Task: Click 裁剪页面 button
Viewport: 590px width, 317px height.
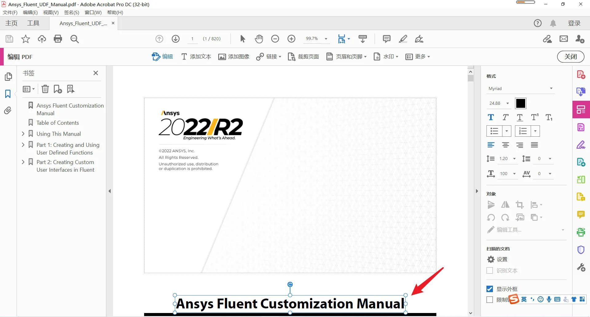Action: pyautogui.click(x=303, y=57)
